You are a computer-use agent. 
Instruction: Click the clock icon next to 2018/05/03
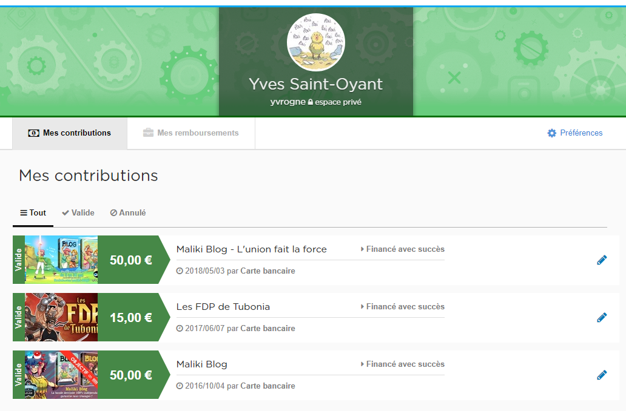coord(180,271)
